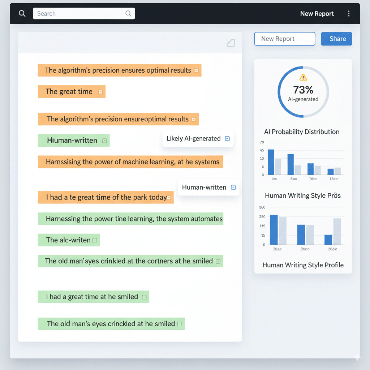This screenshot has width=370, height=370.
Task: Select 'New Report' in the top title bar
Action: tap(317, 13)
